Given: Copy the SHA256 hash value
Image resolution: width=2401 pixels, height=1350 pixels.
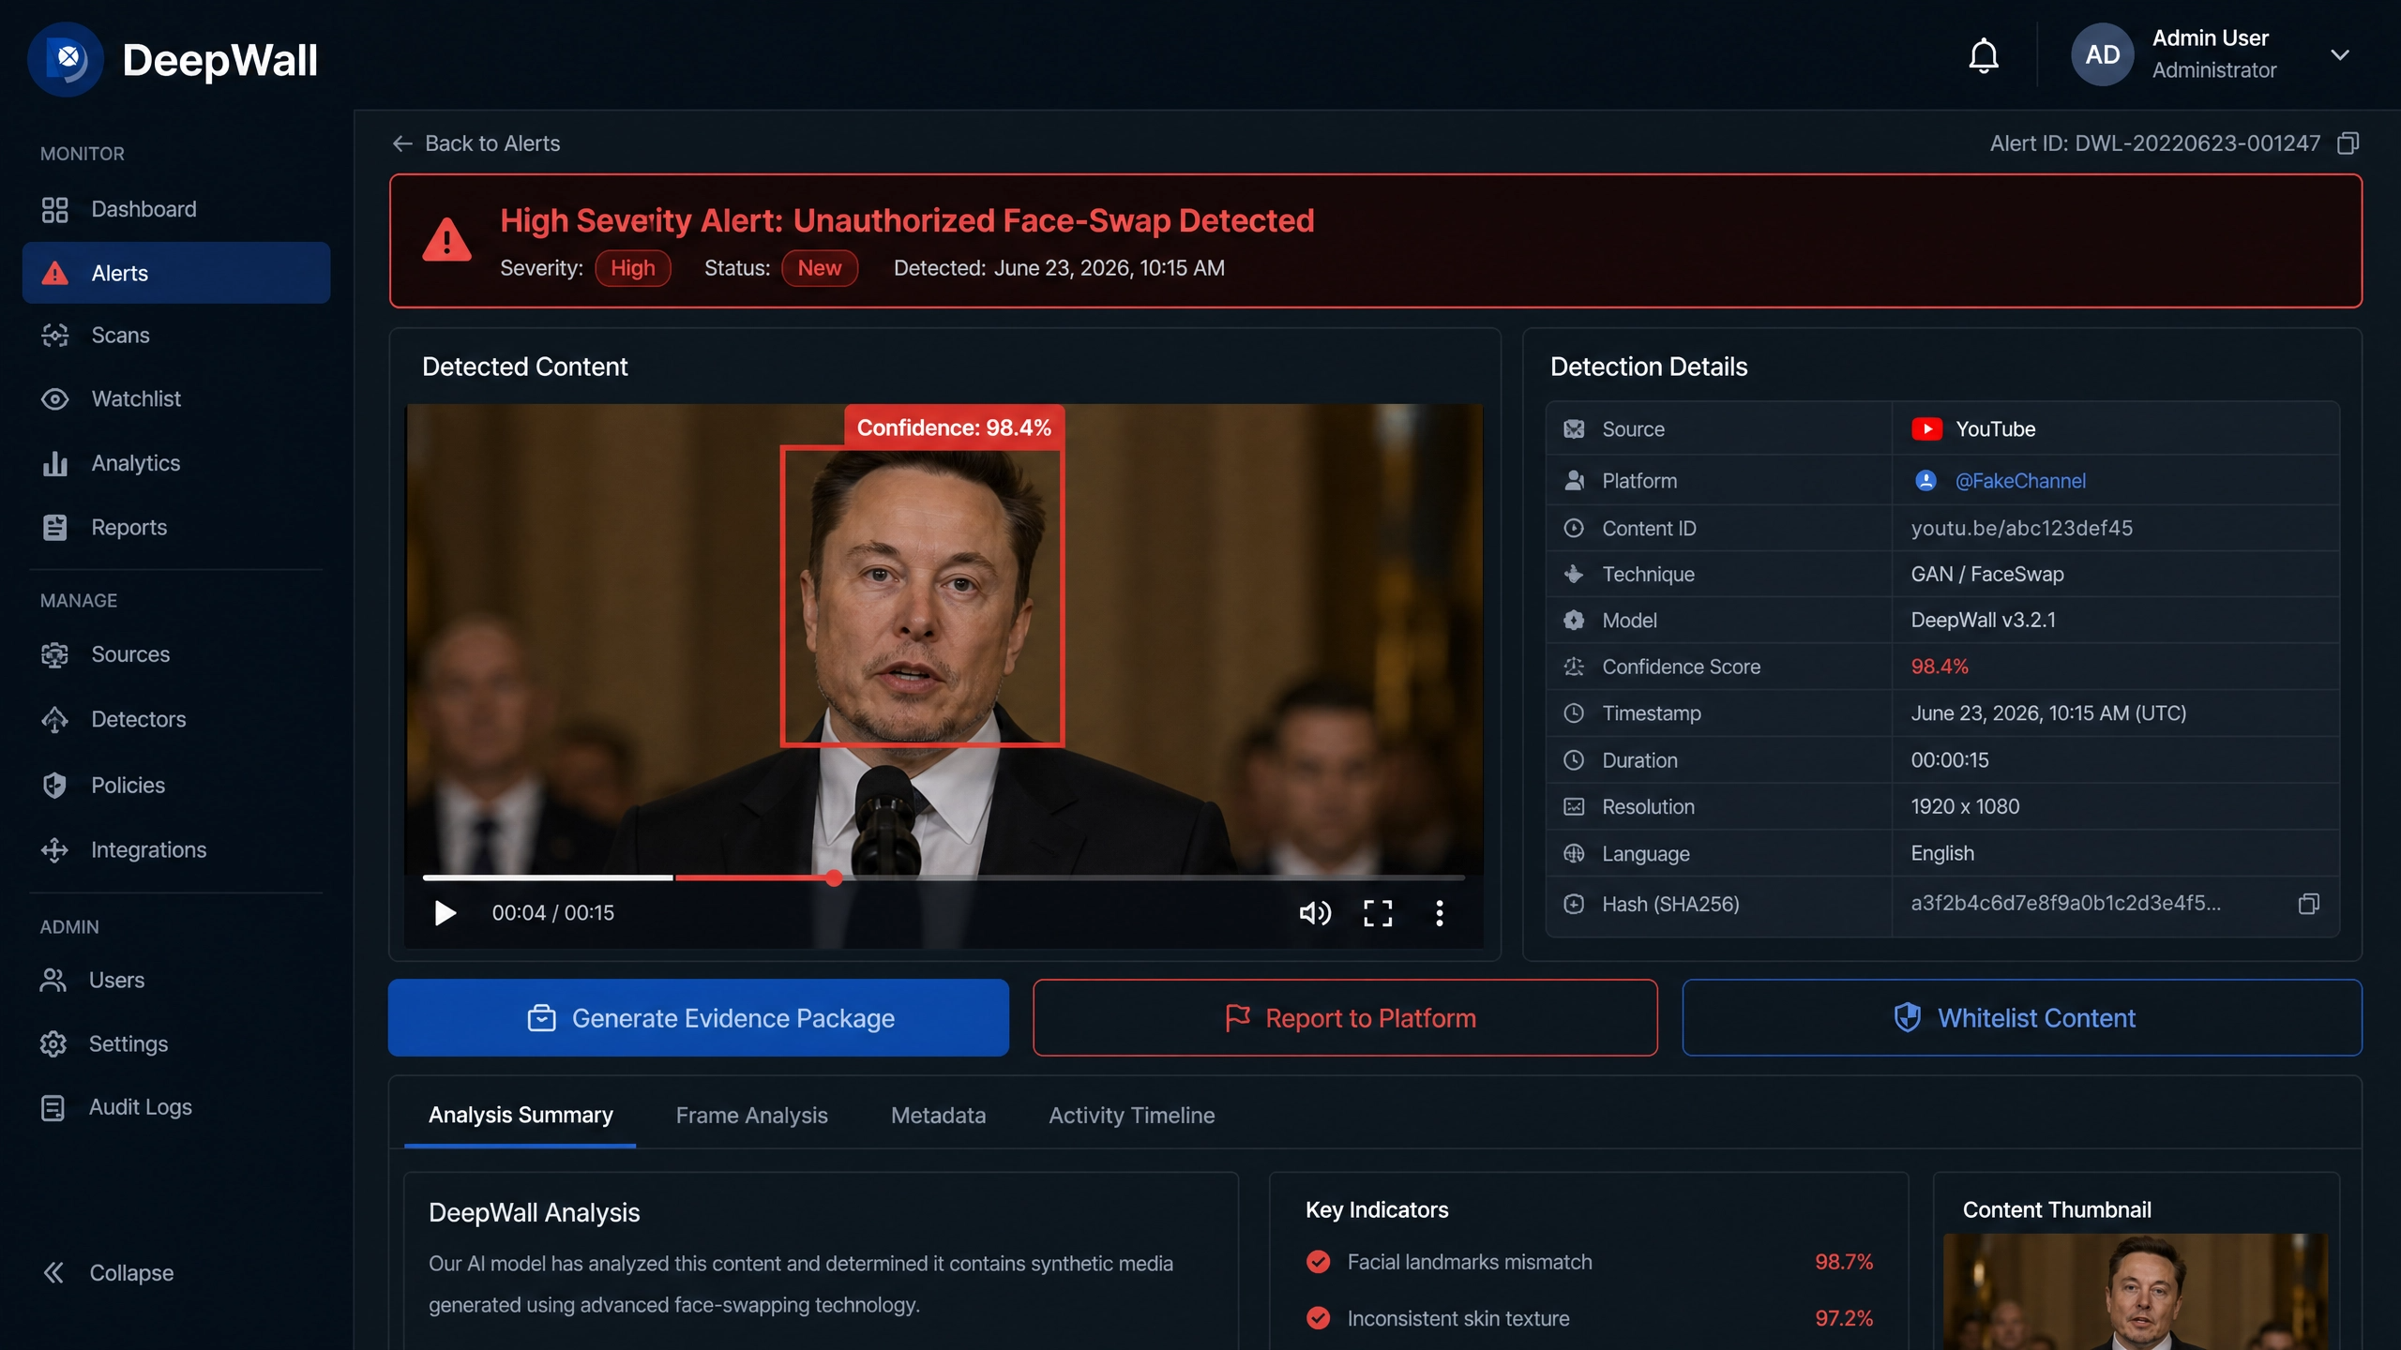Looking at the screenshot, I should coord(2308,904).
